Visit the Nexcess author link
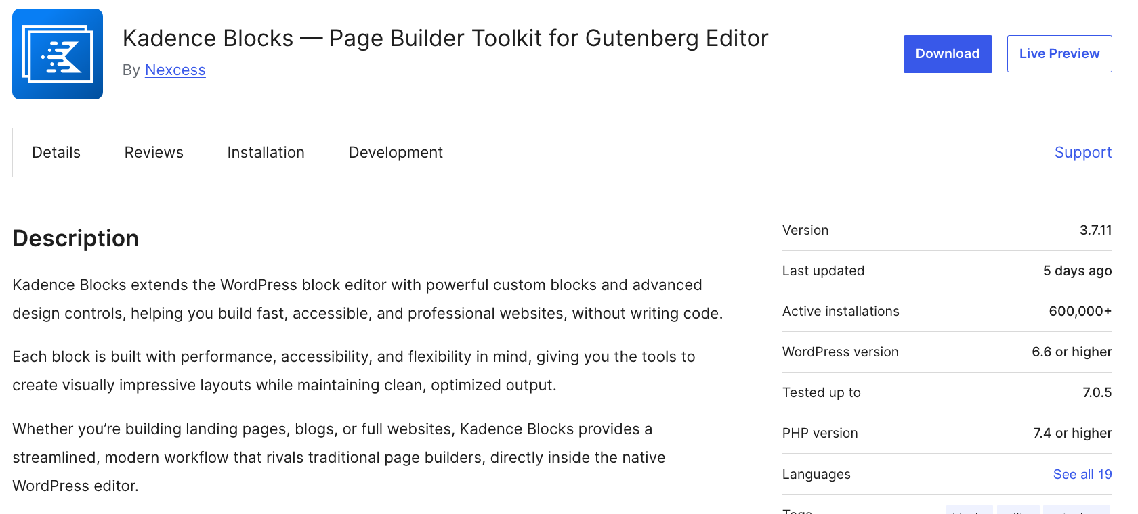 point(175,70)
